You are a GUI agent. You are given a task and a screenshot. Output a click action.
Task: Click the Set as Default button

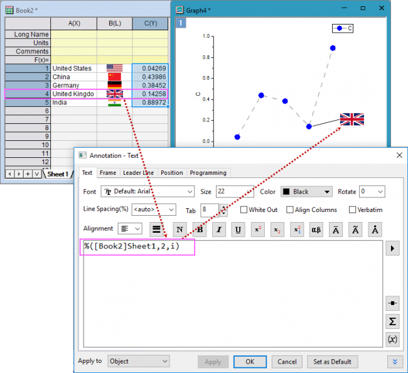coord(332,362)
